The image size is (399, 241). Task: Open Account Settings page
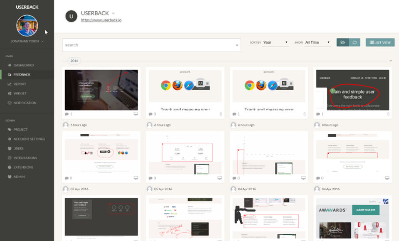pyautogui.click(x=29, y=139)
